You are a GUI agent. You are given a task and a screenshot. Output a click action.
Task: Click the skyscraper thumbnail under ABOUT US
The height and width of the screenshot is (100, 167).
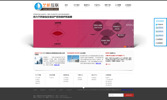39,60
